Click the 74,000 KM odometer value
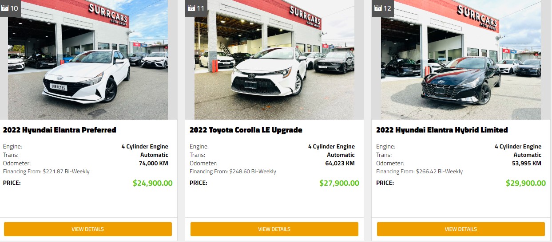The width and height of the screenshot is (552, 242). tap(154, 163)
